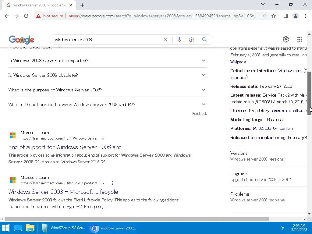Open the taskbar clock and date
Image resolution: width=312 pixels, height=234 pixels.
299,228
